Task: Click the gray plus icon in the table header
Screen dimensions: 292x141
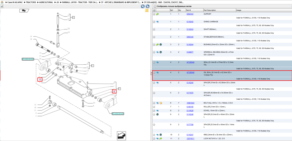Action: pyautogui.click(x=154, y=10)
